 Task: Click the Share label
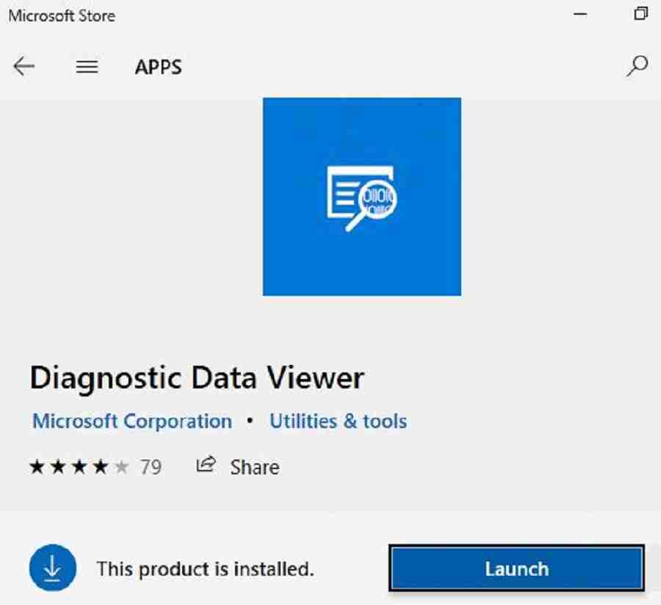255,467
